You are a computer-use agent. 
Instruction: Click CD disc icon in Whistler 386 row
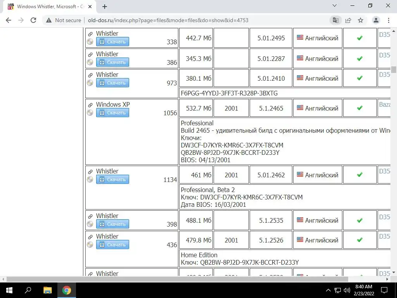pos(90,62)
